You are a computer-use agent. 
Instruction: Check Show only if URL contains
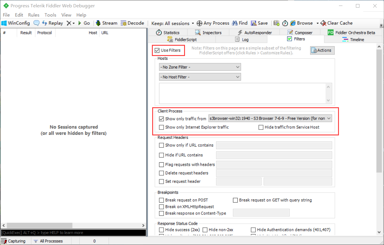pyautogui.click(x=161, y=145)
